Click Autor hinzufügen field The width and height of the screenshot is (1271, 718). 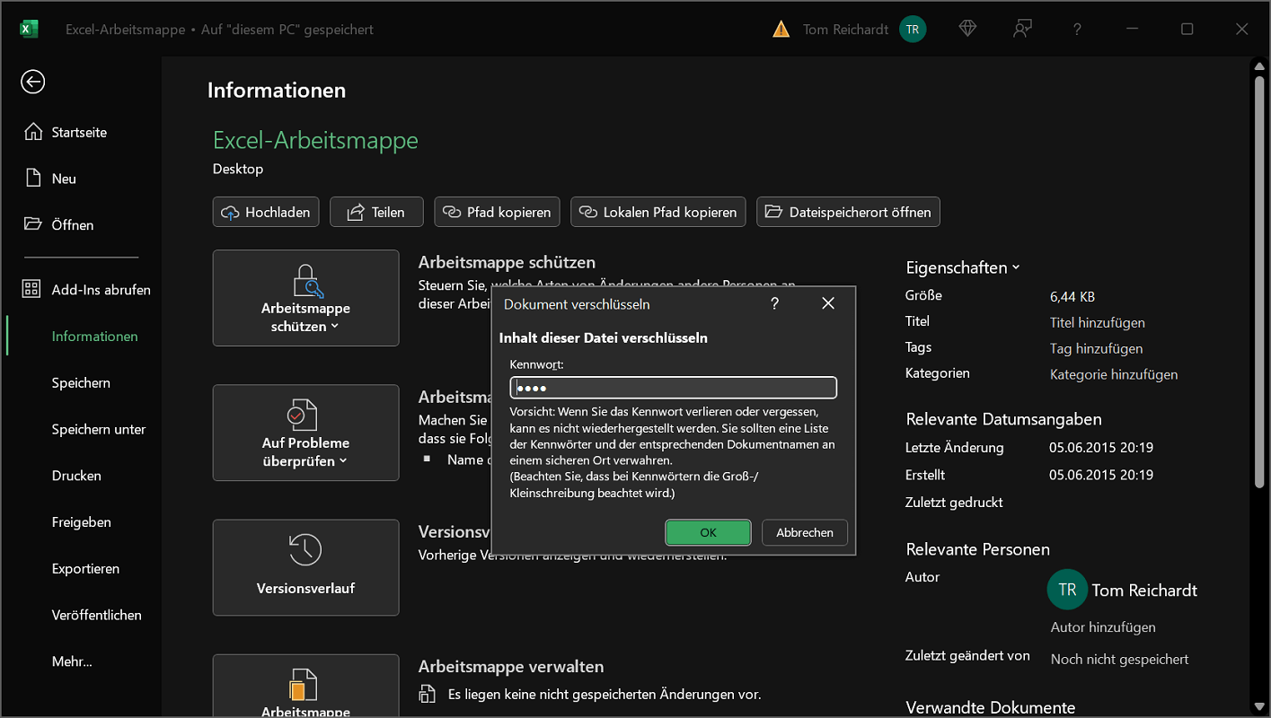pos(1103,627)
